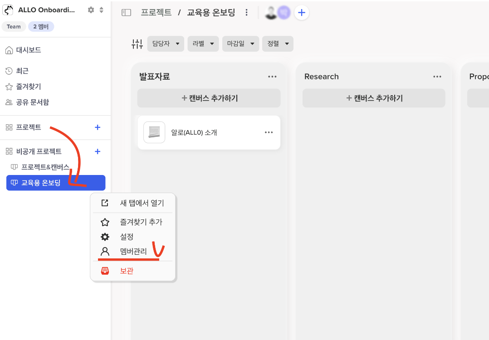This screenshot has height=340, width=489.
Task: Open the three-dot menu beside project title
Action: pos(246,13)
